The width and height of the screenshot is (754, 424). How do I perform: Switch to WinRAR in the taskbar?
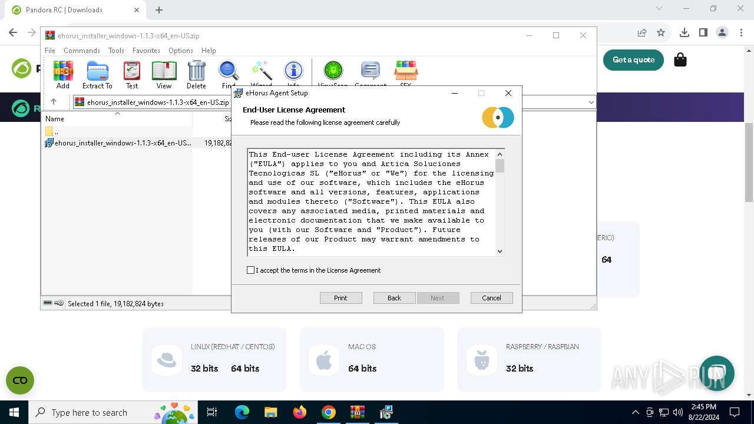point(358,412)
